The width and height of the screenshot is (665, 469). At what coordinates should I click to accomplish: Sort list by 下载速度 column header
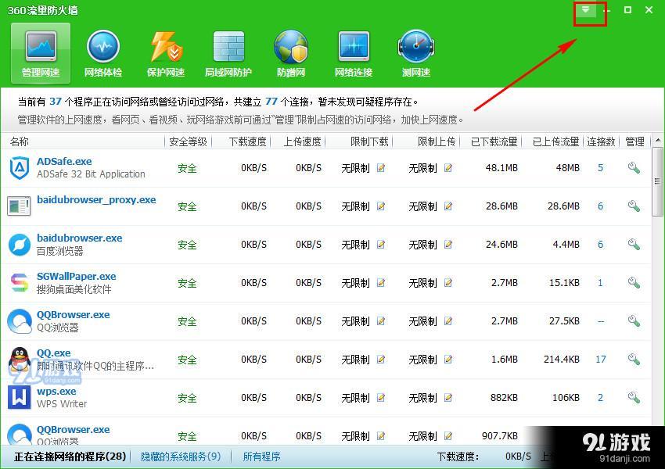click(248, 141)
